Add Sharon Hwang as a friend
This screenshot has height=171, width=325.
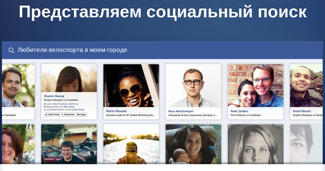pyautogui.click(x=52, y=114)
